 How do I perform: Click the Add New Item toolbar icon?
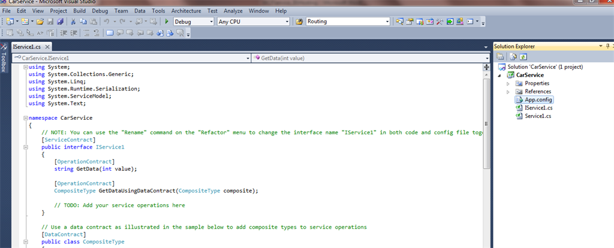point(25,22)
